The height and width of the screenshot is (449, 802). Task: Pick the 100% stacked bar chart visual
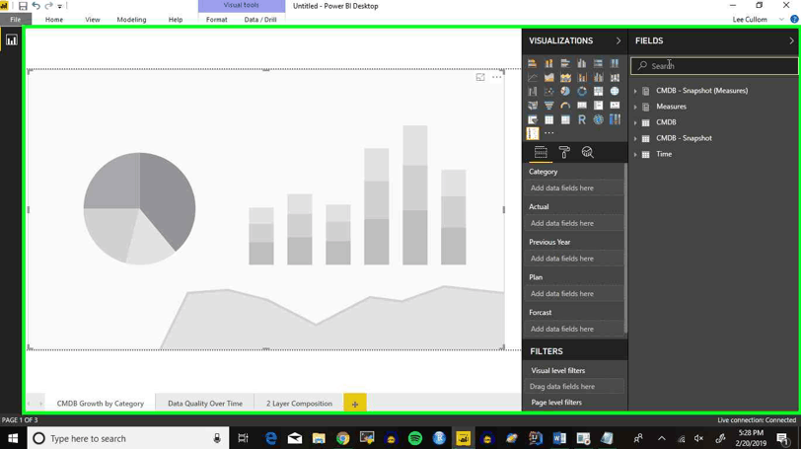(x=598, y=63)
